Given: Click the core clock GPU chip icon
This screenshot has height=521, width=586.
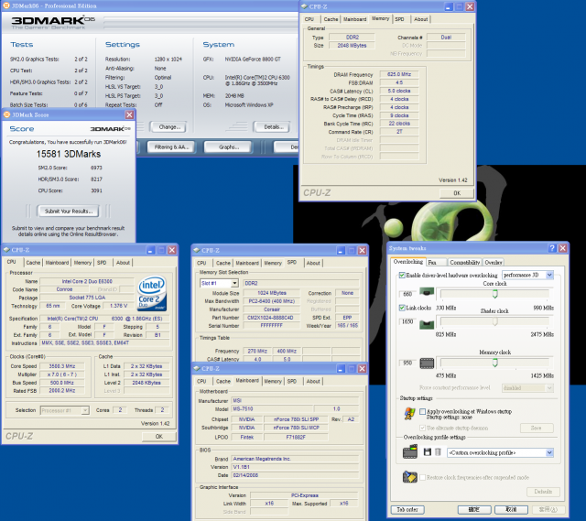Looking at the screenshot, I should coord(427,292).
